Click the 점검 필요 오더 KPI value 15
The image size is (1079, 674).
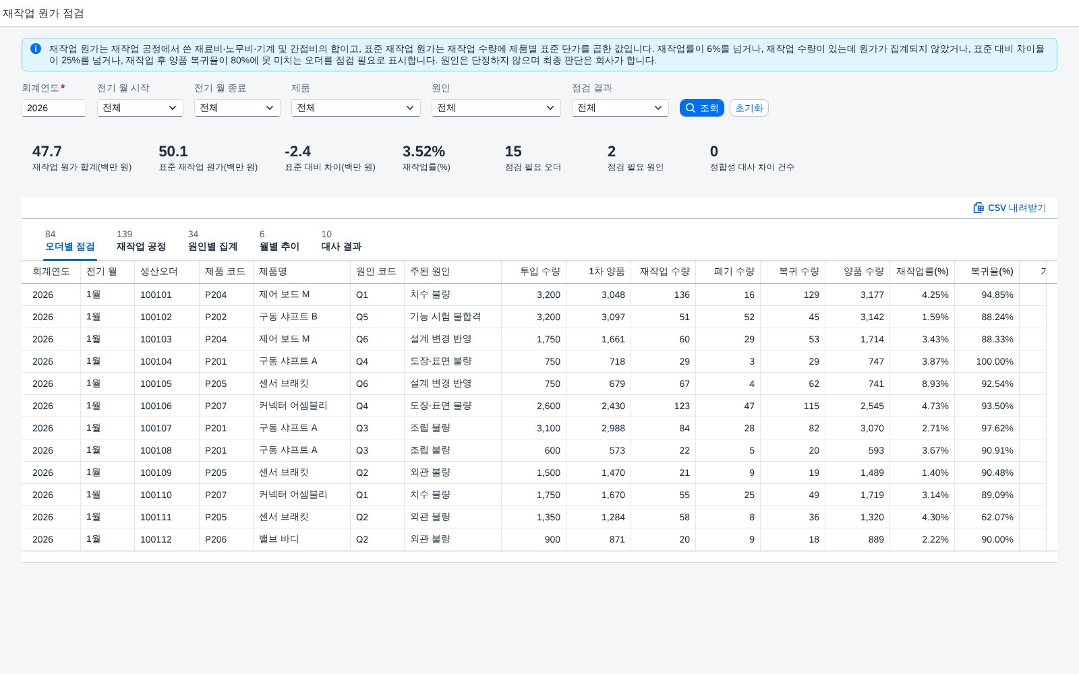[x=513, y=152]
